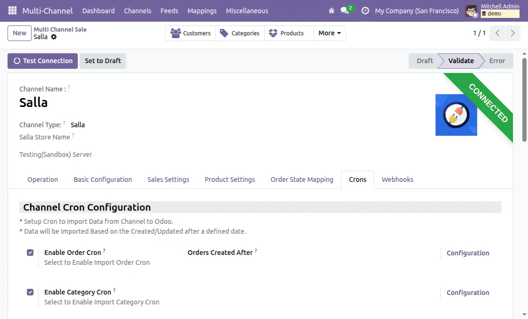Image resolution: width=528 pixels, height=319 pixels.
Task: Go to previous record arrow
Action: 497,33
